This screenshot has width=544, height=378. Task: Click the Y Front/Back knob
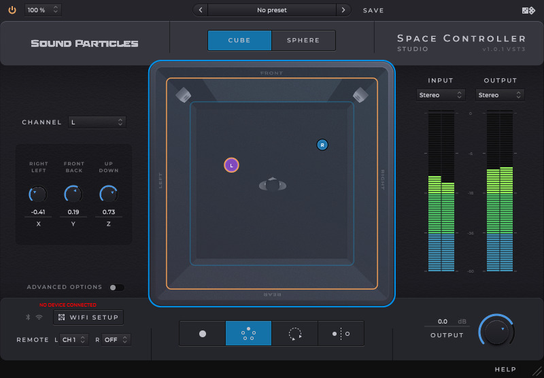(73, 194)
